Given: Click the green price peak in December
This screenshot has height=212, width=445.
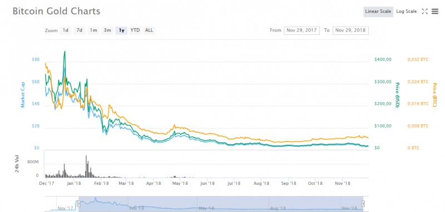Looking at the screenshot, I should click(x=65, y=52).
